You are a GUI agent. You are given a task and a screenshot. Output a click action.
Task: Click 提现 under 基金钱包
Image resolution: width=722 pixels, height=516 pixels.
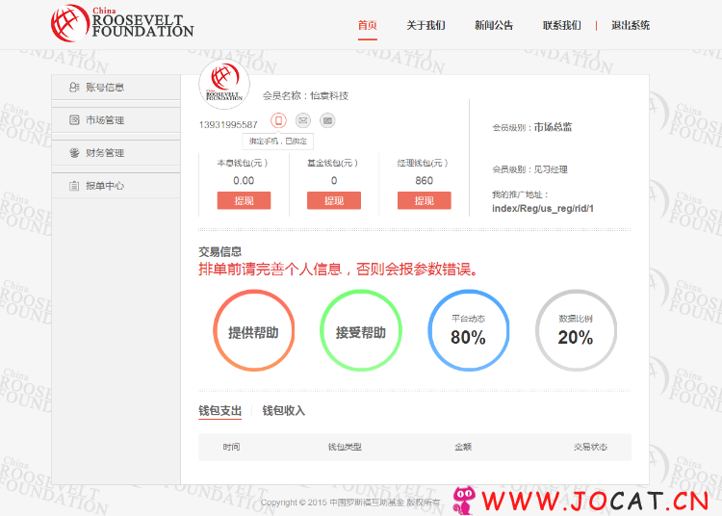point(333,200)
